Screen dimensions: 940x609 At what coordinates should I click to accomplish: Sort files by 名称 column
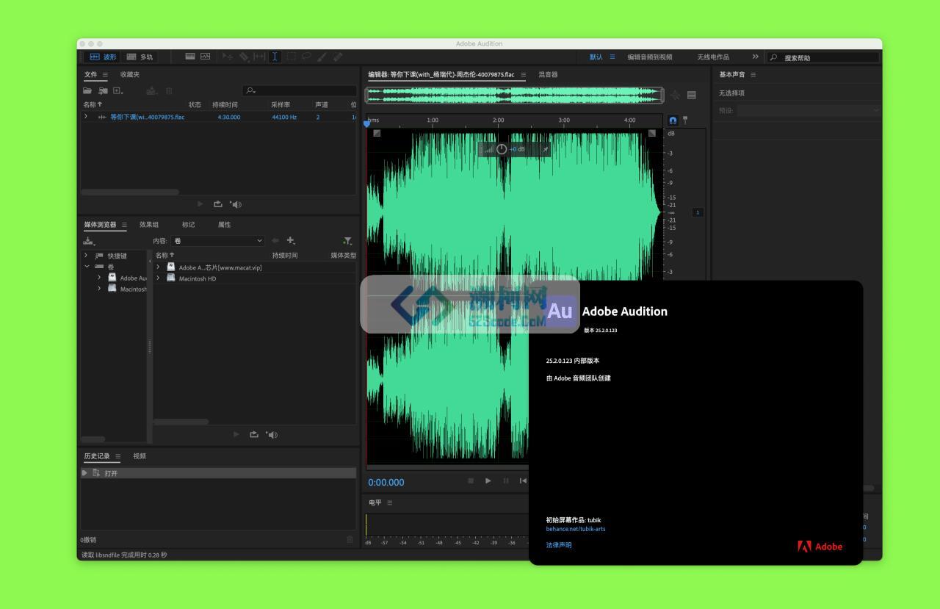pos(93,104)
